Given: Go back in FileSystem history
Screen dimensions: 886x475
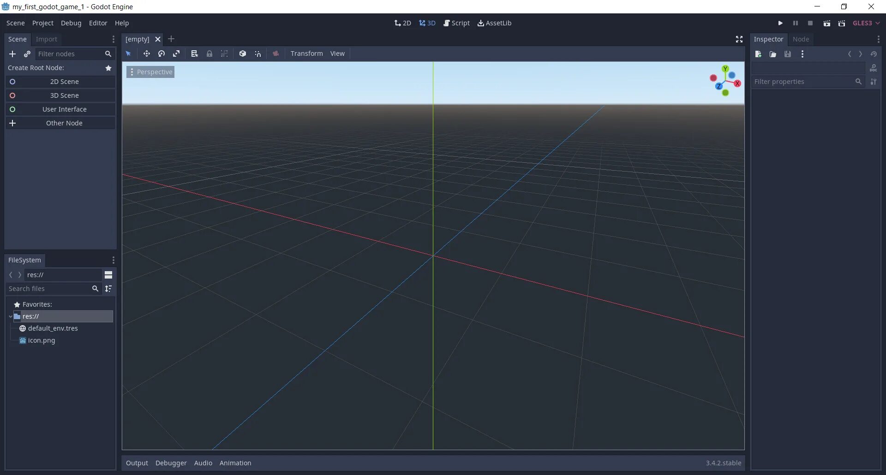Looking at the screenshot, I should [11, 275].
